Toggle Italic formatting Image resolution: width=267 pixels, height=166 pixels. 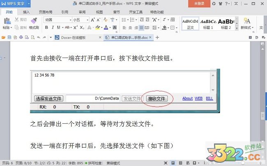[53, 27]
